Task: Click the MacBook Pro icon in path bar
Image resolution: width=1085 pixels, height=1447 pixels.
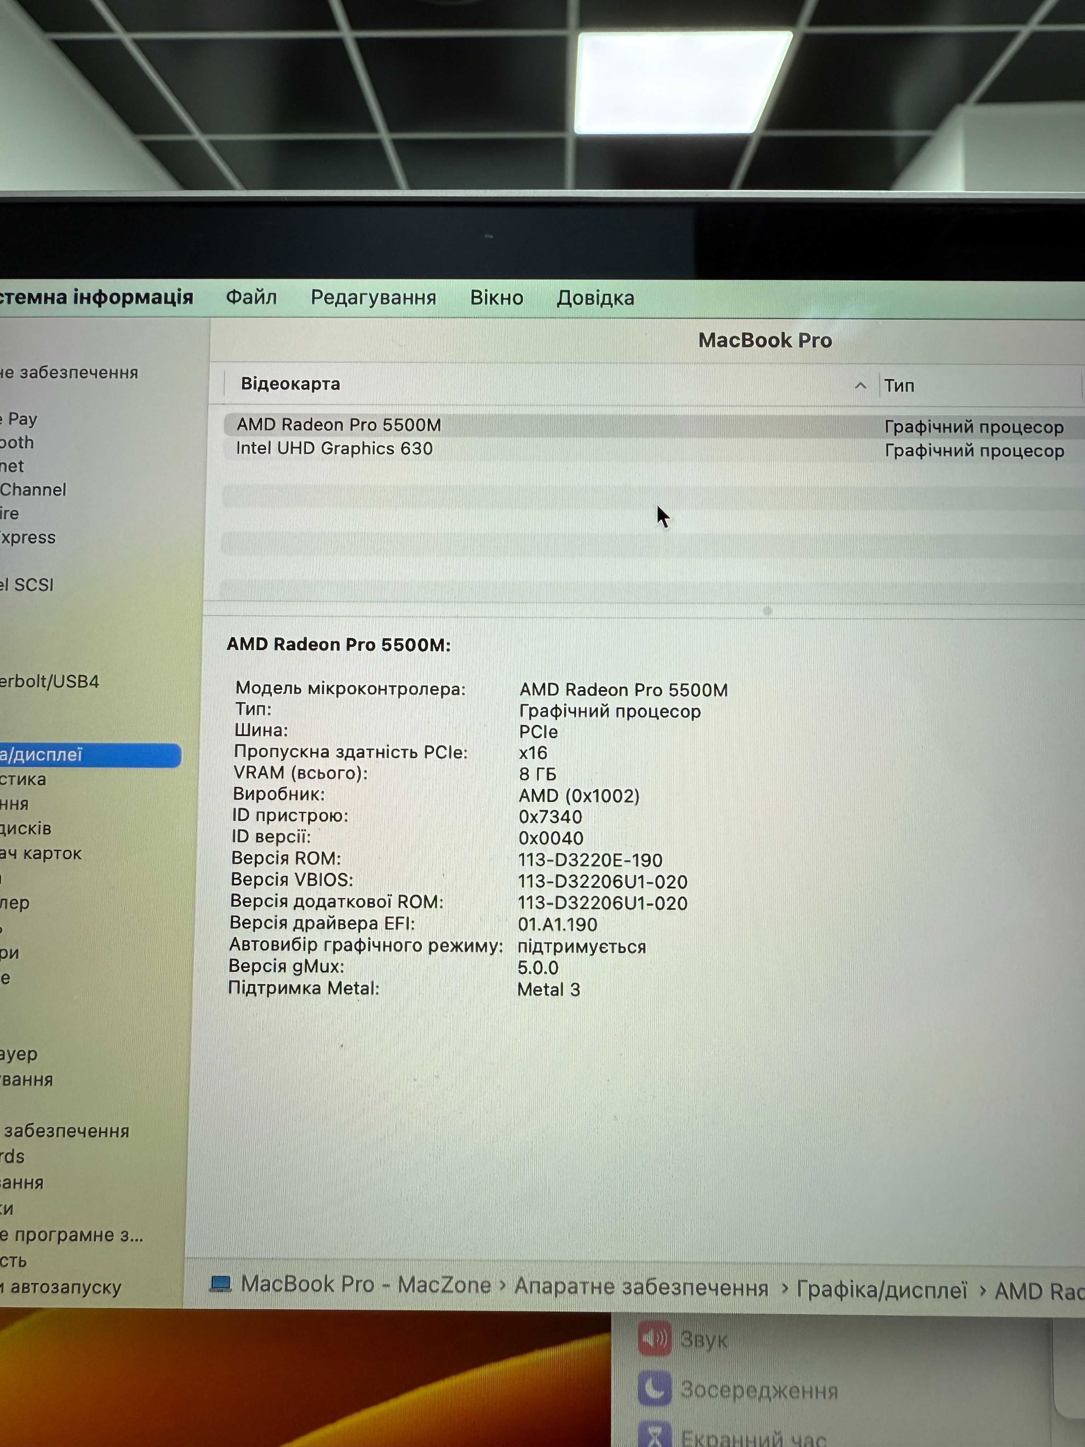Action: (x=220, y=1284)
